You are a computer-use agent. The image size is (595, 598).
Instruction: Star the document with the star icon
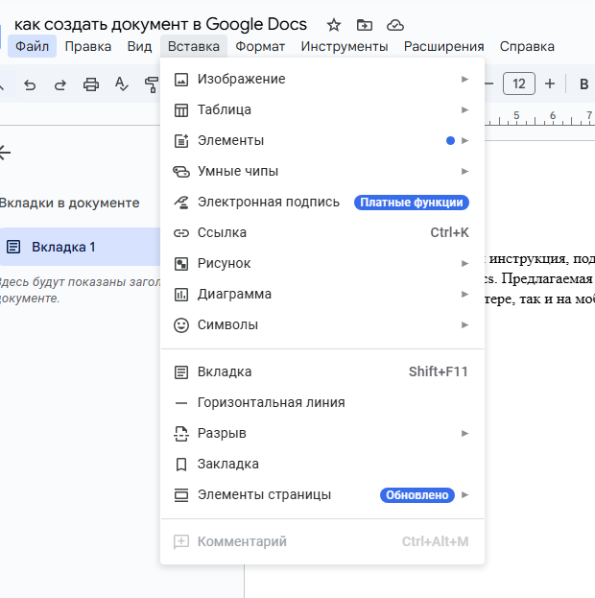(334, 25)
